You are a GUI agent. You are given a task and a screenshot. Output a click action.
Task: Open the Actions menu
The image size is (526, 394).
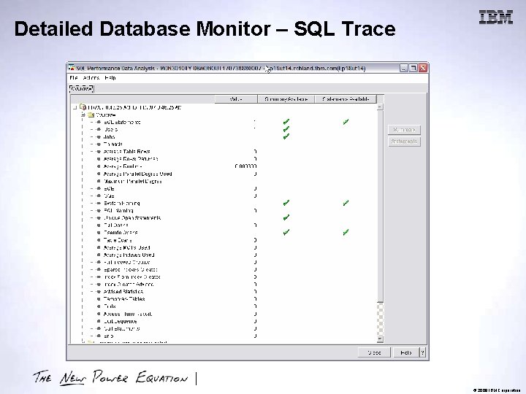tap(91, 78)
